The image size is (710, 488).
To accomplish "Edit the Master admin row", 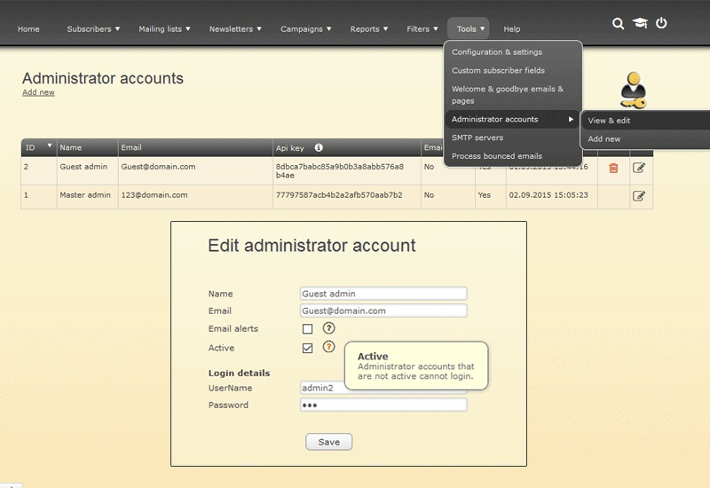I will (638, 196).
